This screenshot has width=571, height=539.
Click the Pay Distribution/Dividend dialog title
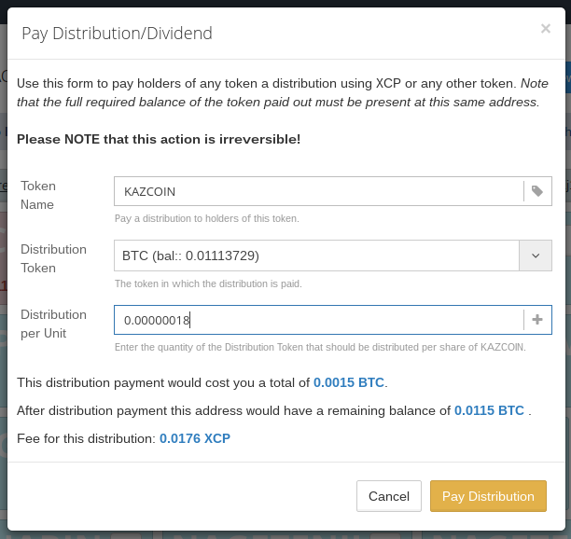(x=117, y=34)
